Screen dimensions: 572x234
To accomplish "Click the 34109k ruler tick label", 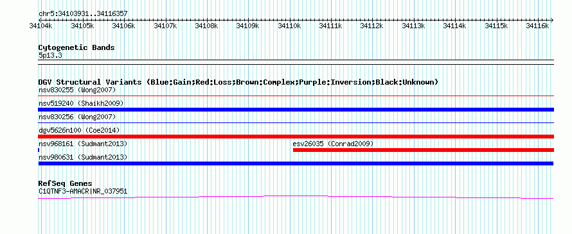I will pyautogui.click(x=247, y=26).
